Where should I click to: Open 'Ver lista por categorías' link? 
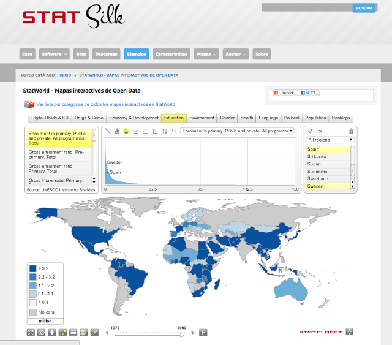[x=105, y=104]
